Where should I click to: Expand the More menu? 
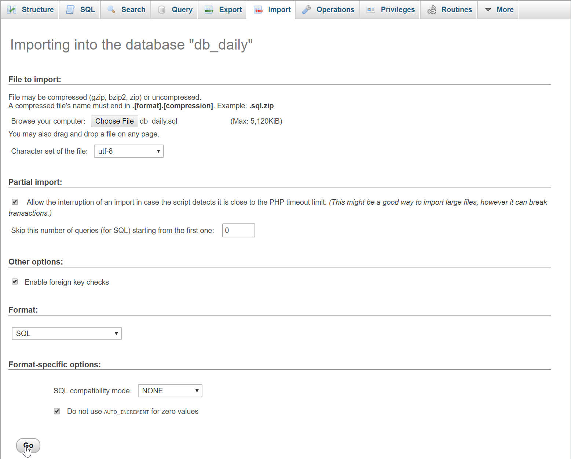498,10
